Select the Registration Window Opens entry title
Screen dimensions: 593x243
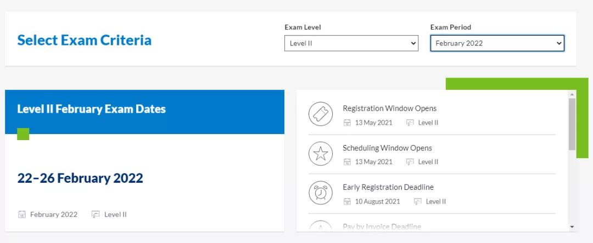pos(389,108)
